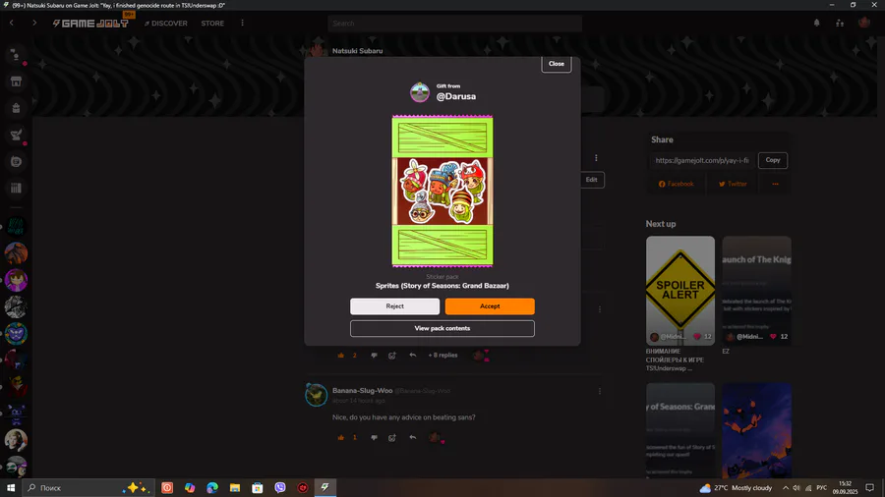Open the launch of The Knight next-up card
Viewport: 885px width, 497px height.
(756, 290)
